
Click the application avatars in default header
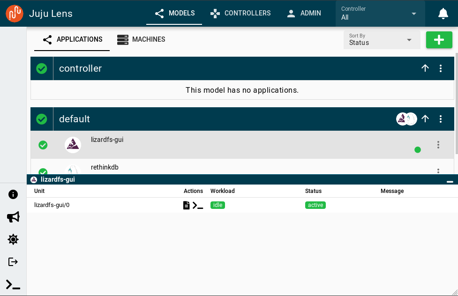pos(406,119)
